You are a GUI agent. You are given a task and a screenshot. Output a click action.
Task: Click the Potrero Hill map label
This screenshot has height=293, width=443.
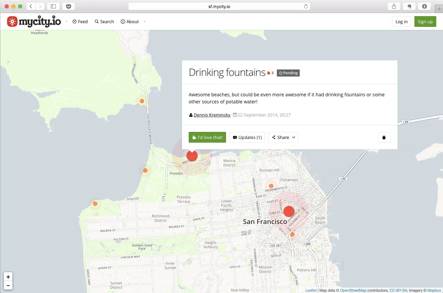tap(306, 270)
